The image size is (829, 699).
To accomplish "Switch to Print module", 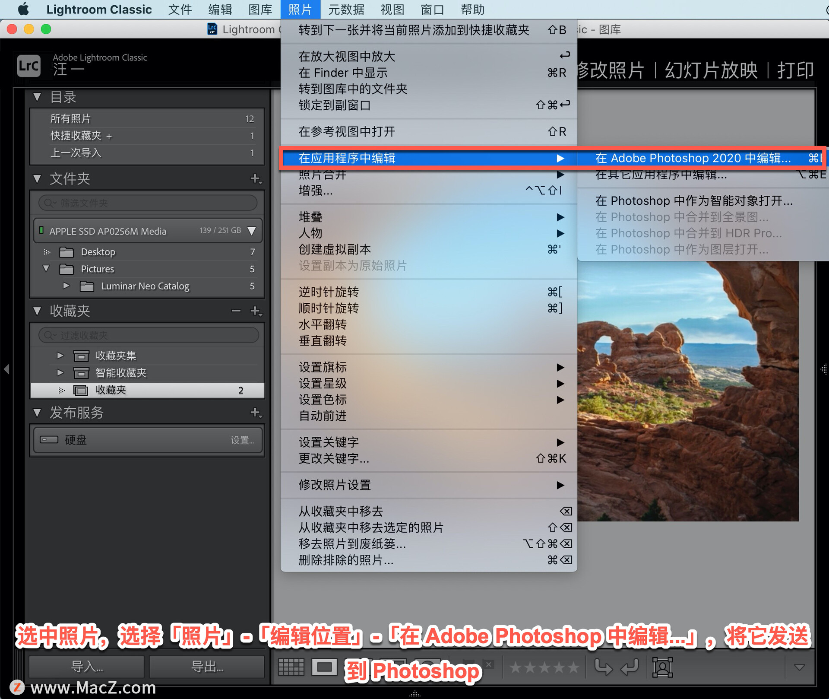I will pyautogui.click(x=795, y=70).
